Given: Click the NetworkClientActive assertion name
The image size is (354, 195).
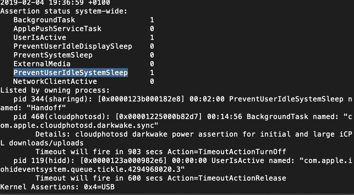Looking at the screenshot, I should pyautogui.click(x=55, y=82).
